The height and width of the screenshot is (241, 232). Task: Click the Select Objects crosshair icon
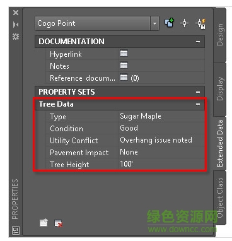[184, 23]
